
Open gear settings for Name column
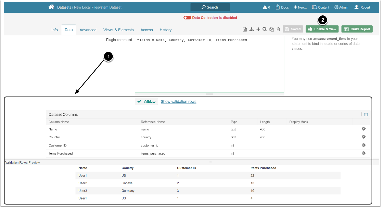364,129
